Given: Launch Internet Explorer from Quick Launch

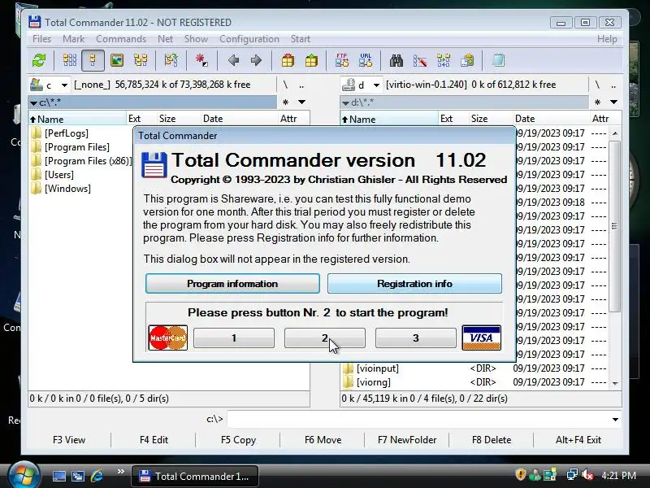Looking at the screenshot, I should (97, 476).
